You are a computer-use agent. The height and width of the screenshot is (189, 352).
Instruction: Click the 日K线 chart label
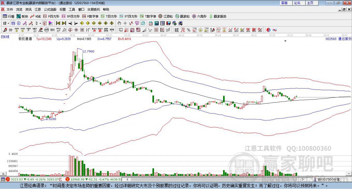5,37
